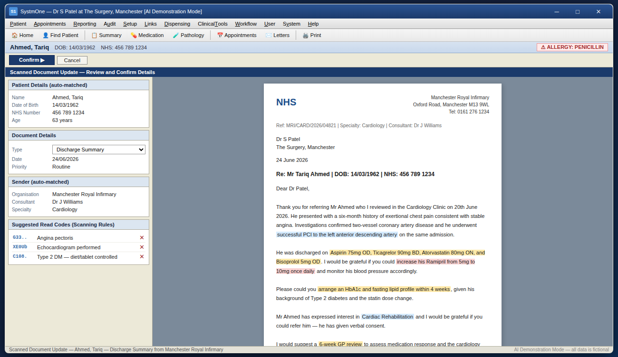Click the Patient Details panel header
This screenshot has width=618, height=357.
(78, 85)
